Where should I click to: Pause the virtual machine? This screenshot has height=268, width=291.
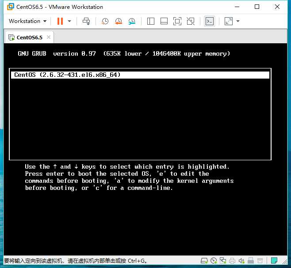60,21
